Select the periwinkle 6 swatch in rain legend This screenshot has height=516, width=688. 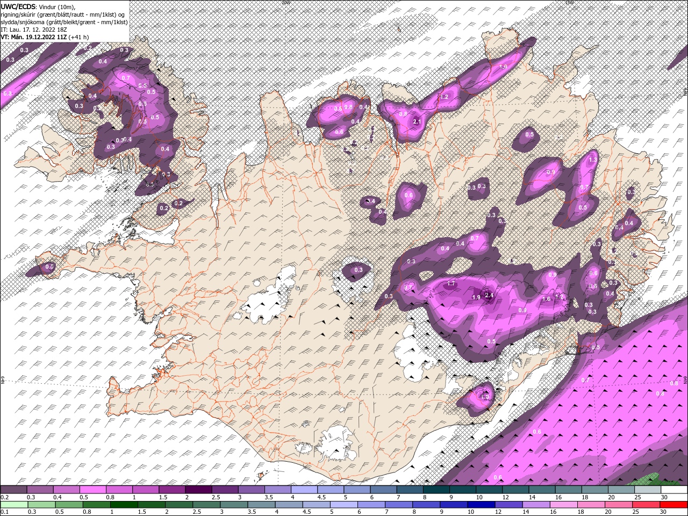tap(371, 505)
